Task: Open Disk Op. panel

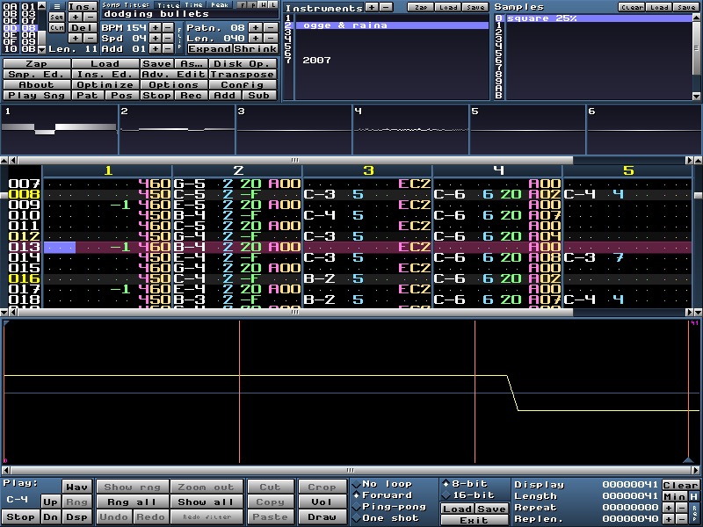Action: point(243,64)
